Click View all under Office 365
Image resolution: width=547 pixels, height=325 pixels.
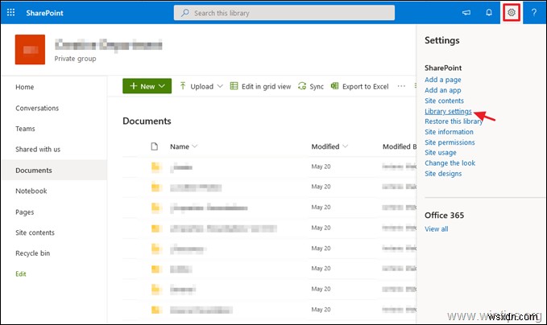[436, 228]
